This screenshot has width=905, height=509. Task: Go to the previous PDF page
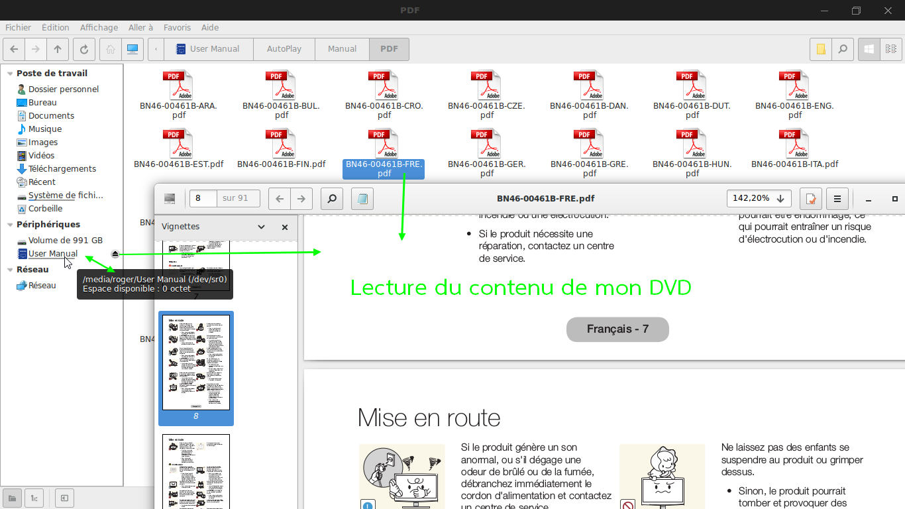click(x=280, y=198)
